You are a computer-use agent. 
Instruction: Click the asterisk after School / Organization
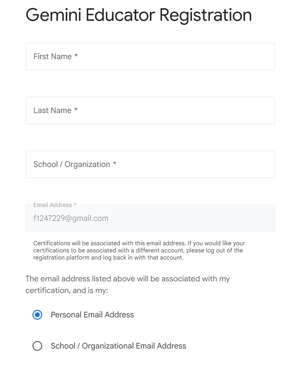pyautogui.click(x=115, y=164)
